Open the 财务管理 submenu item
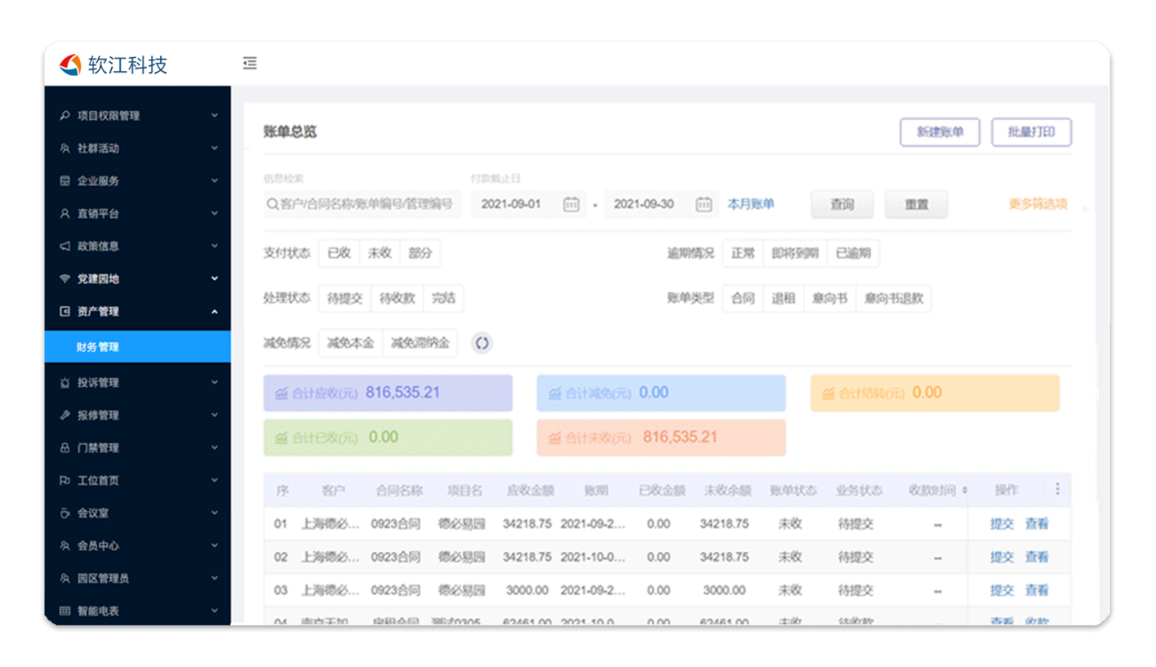 [x=137, y=347]
